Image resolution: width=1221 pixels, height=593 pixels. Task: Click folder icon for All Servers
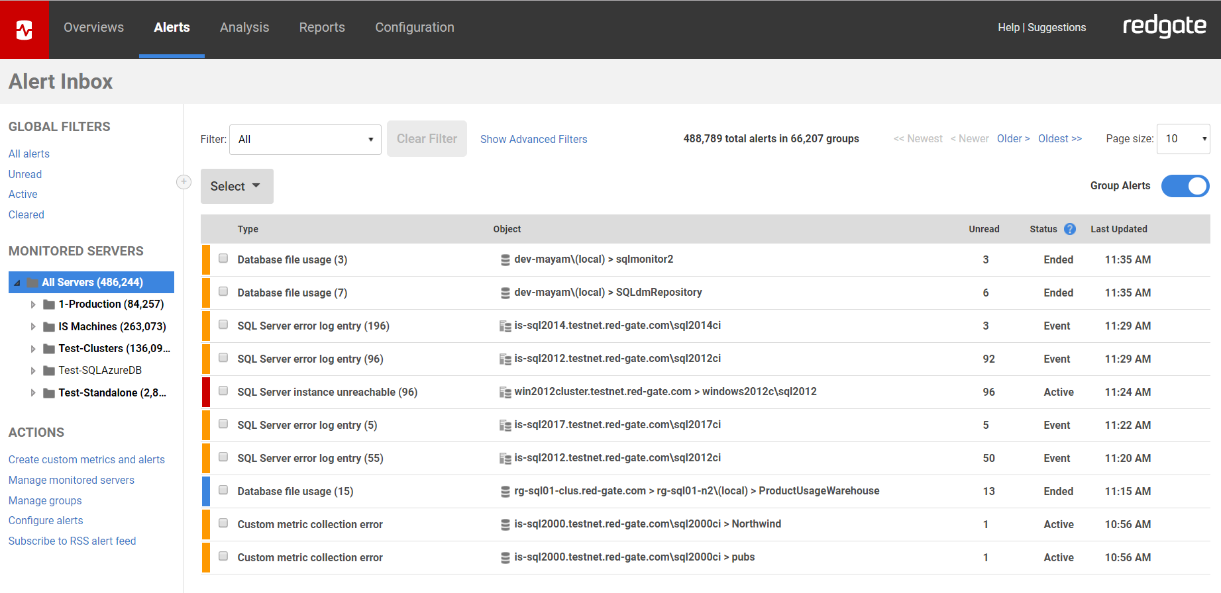point(32,283)
